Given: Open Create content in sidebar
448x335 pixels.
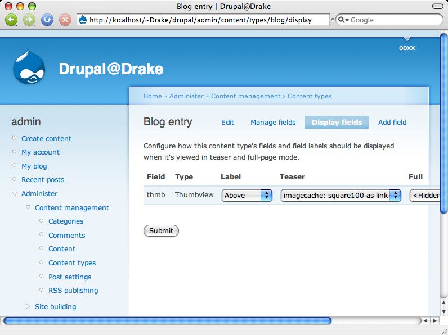Looking at the screenshot, I should pyautogui.click(x=46, y=139).
